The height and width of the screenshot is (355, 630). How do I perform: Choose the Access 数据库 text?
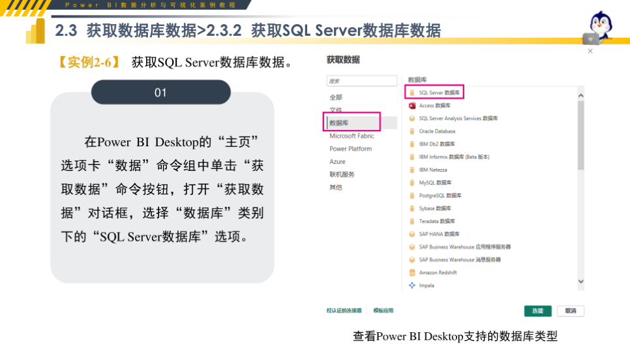[435, 105]
